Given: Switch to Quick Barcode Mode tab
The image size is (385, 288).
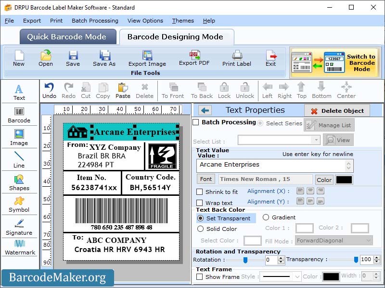Looking at the screenshot, I should point(67,37).
